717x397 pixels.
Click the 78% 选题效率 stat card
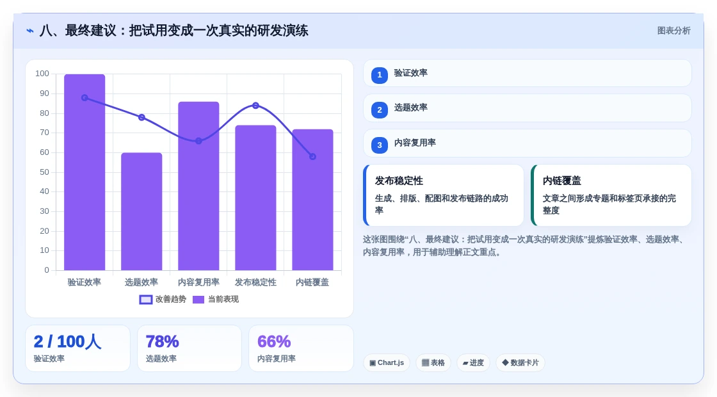click(x=189, y=348)
